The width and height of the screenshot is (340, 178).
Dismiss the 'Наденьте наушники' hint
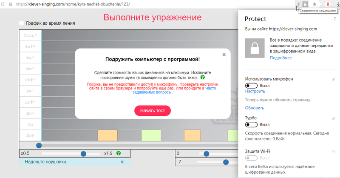(x=122, y=162)
